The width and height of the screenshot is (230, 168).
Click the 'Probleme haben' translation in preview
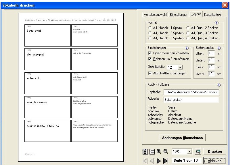click(80, 101)
